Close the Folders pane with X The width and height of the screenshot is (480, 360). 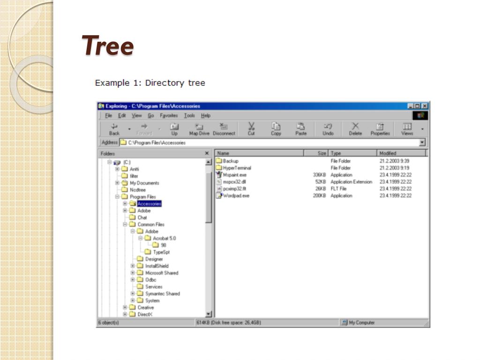pos(207,153)
